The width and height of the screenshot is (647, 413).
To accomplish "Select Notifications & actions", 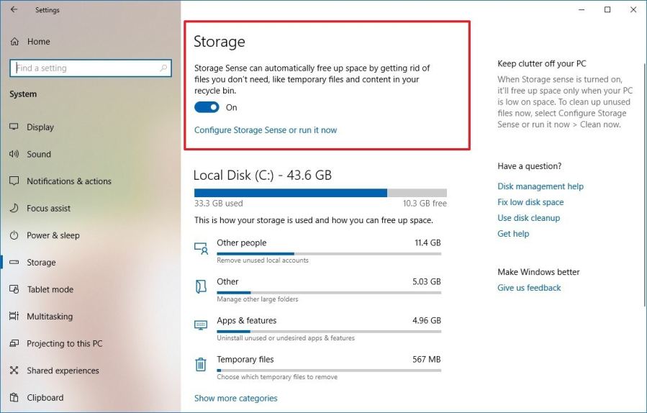I will (x=69, y=181).
